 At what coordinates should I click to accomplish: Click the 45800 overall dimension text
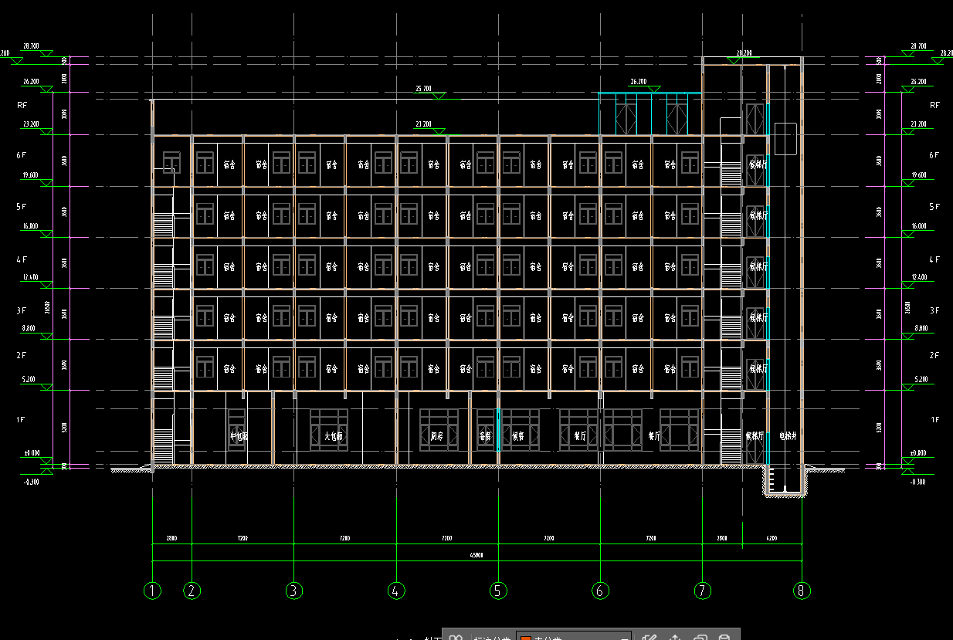point(476,555)
